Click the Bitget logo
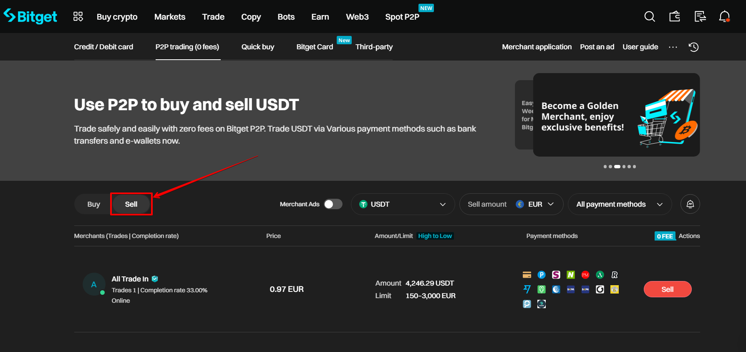The height and width of the screenshot is (352, 746). click(x=30, y=16)
